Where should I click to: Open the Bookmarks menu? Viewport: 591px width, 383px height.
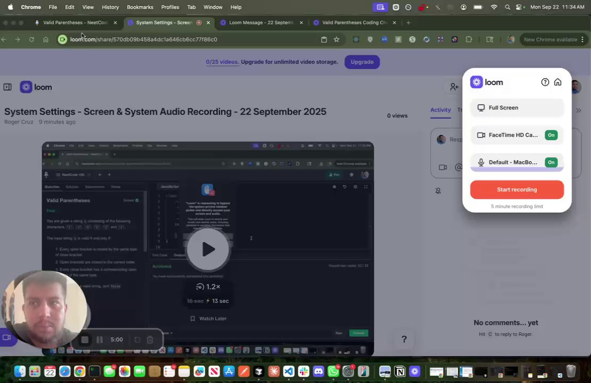coord(140,7)
